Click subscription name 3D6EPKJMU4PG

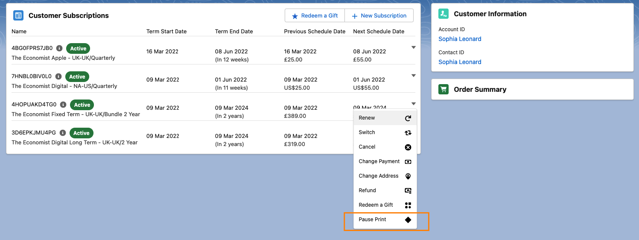[x=34, y=133]
